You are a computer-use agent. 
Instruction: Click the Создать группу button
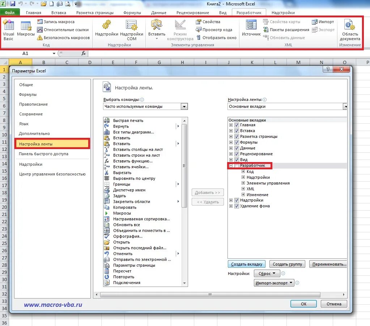click(x=287, y=264)
